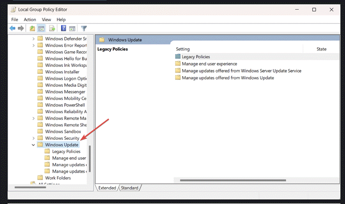Select Windows Messenger tree item

(65, 92)
